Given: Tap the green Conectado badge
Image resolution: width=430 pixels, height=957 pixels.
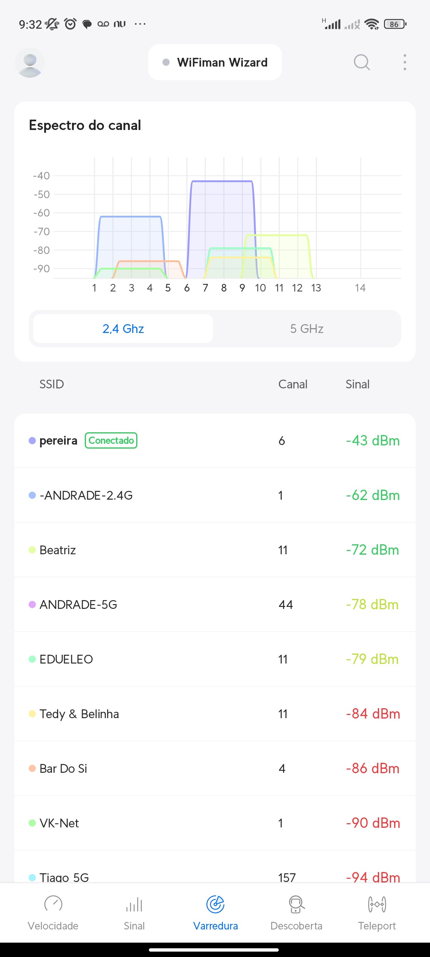Looking at the screenshot, I should [x=111, y=441].
